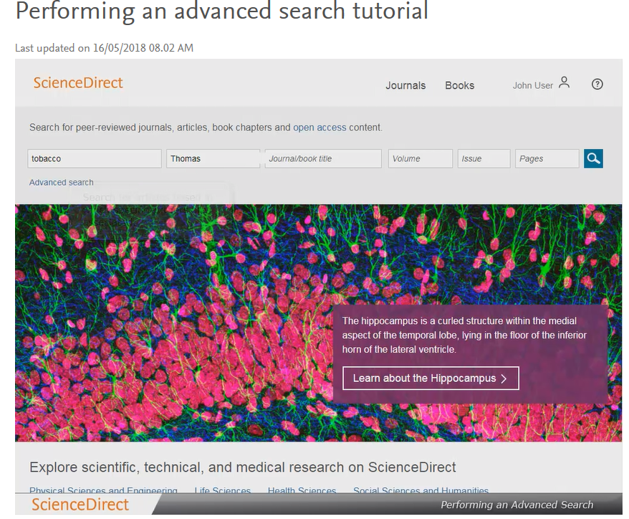
Task: Click the open access link
Action: tap(320, 127)
